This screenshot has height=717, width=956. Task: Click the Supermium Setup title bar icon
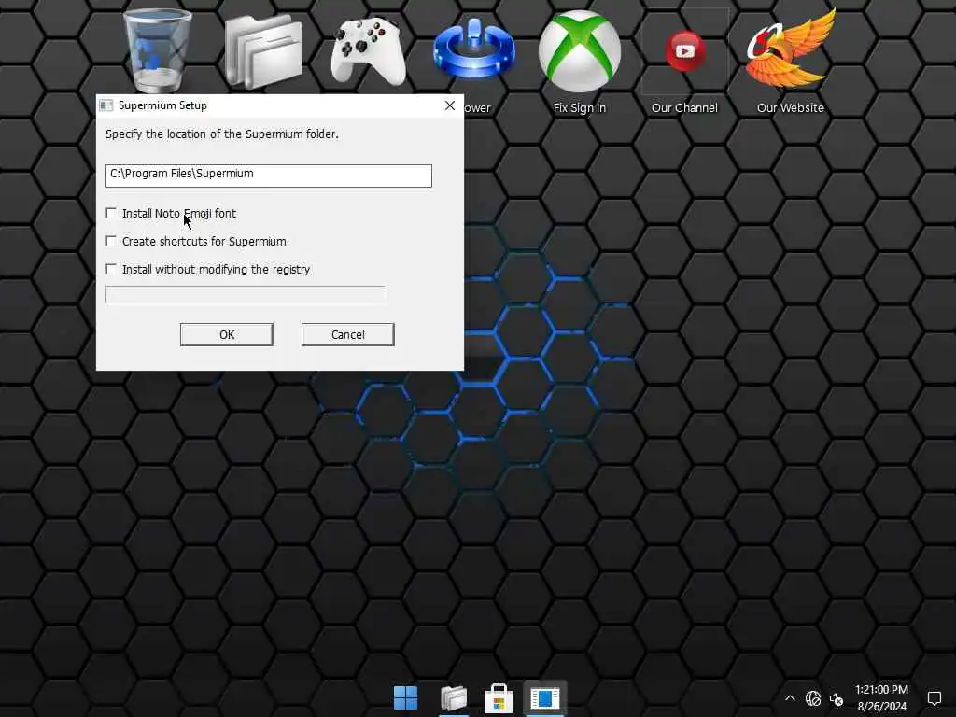(x=106, y=105)
